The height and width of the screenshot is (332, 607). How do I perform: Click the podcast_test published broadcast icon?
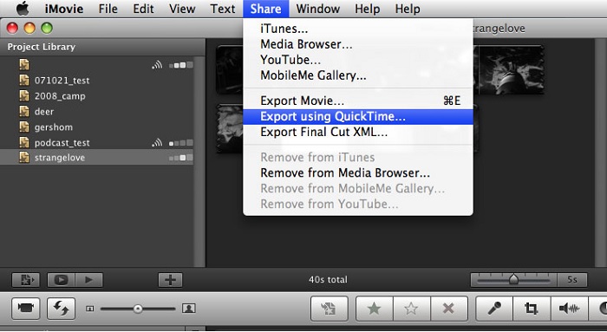[x=157, y=143]
